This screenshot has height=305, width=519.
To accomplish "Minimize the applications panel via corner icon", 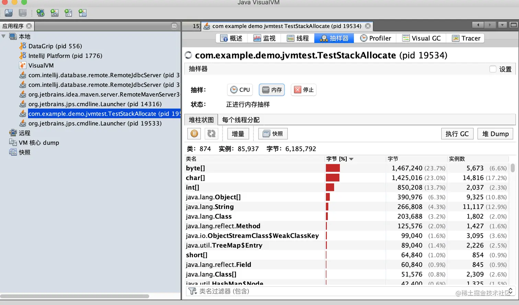I will tap(174, 26).
